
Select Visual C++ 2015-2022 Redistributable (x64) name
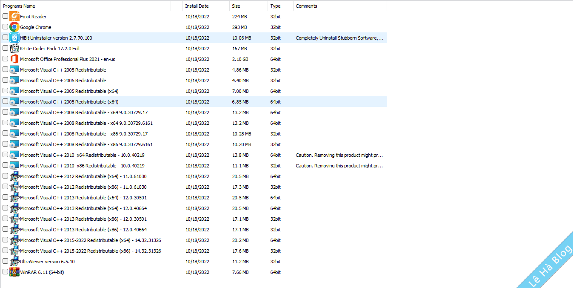point(91,240)
